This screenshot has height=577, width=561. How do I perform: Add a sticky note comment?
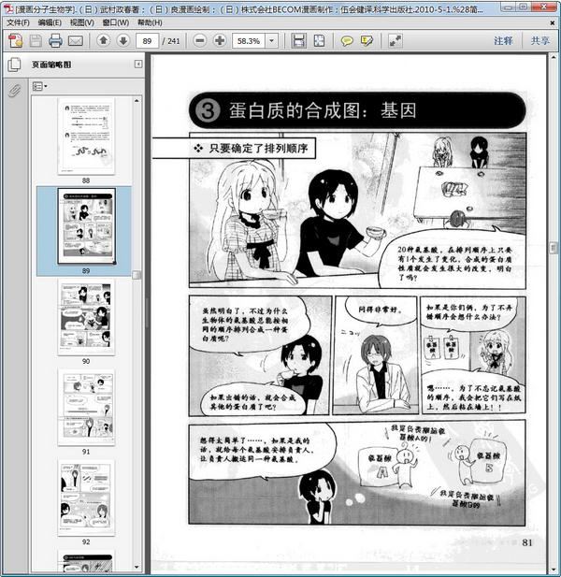click(347, 41)
